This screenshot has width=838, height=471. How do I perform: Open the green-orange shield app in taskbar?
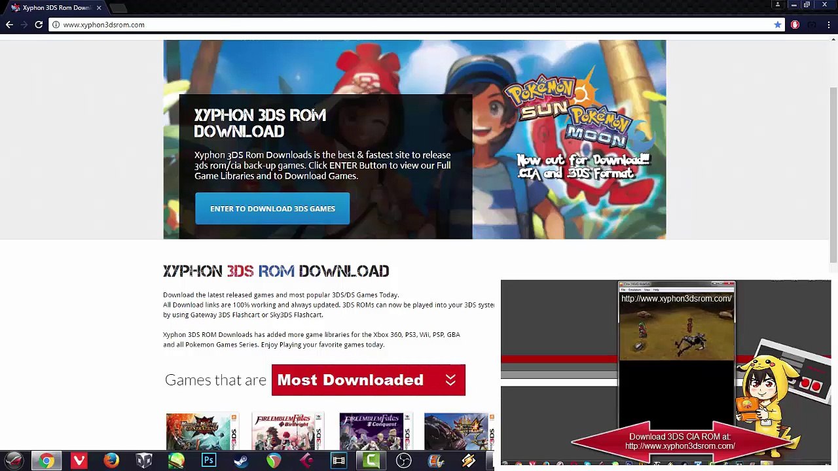point(274,461)
